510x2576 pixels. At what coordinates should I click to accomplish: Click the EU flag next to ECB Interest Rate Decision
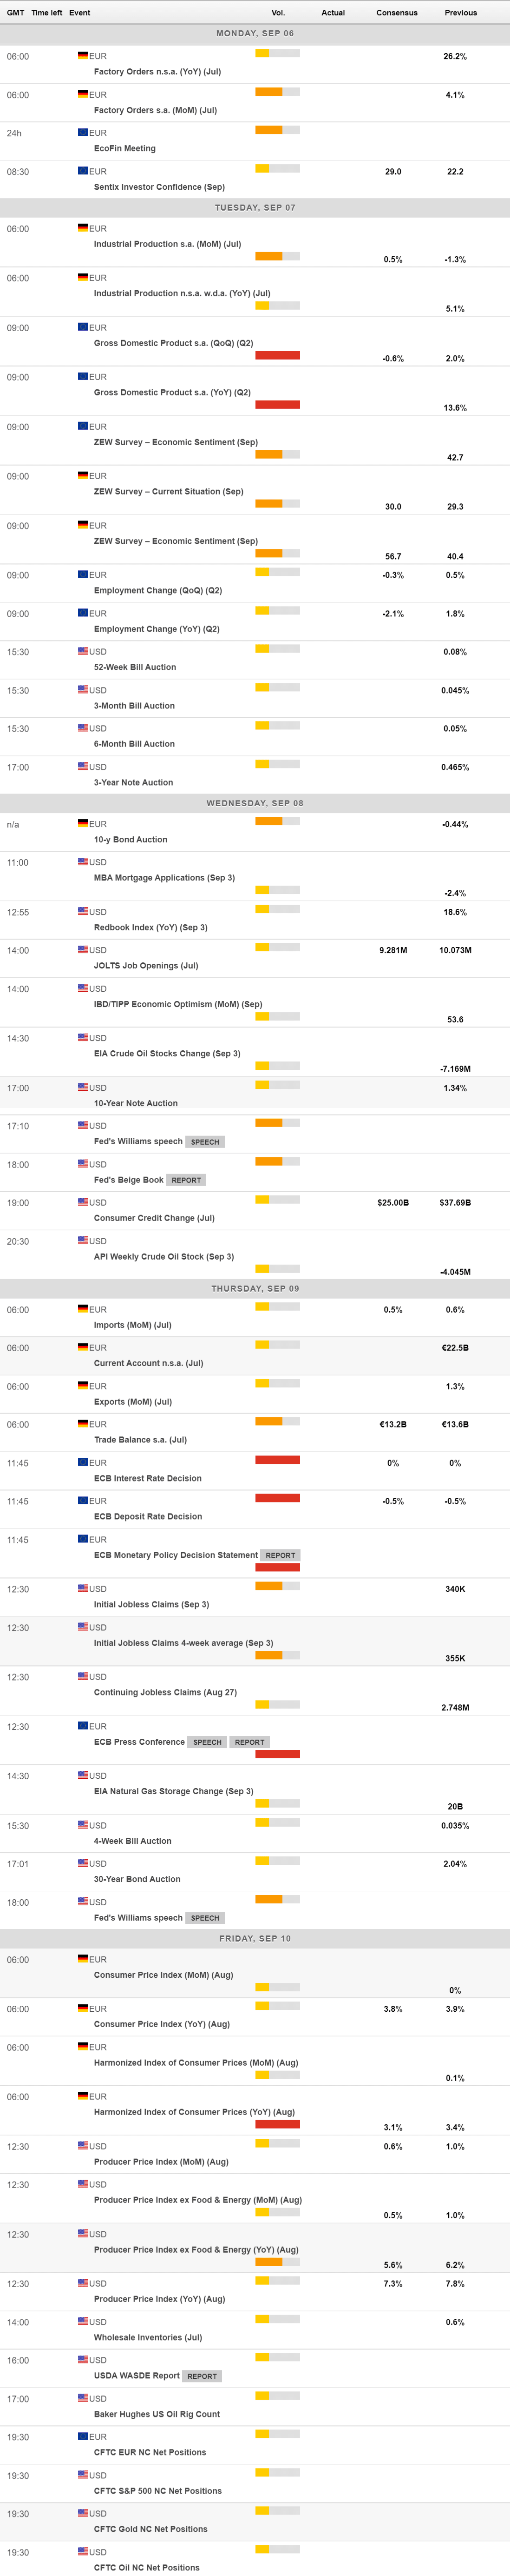click(83, 1462)
